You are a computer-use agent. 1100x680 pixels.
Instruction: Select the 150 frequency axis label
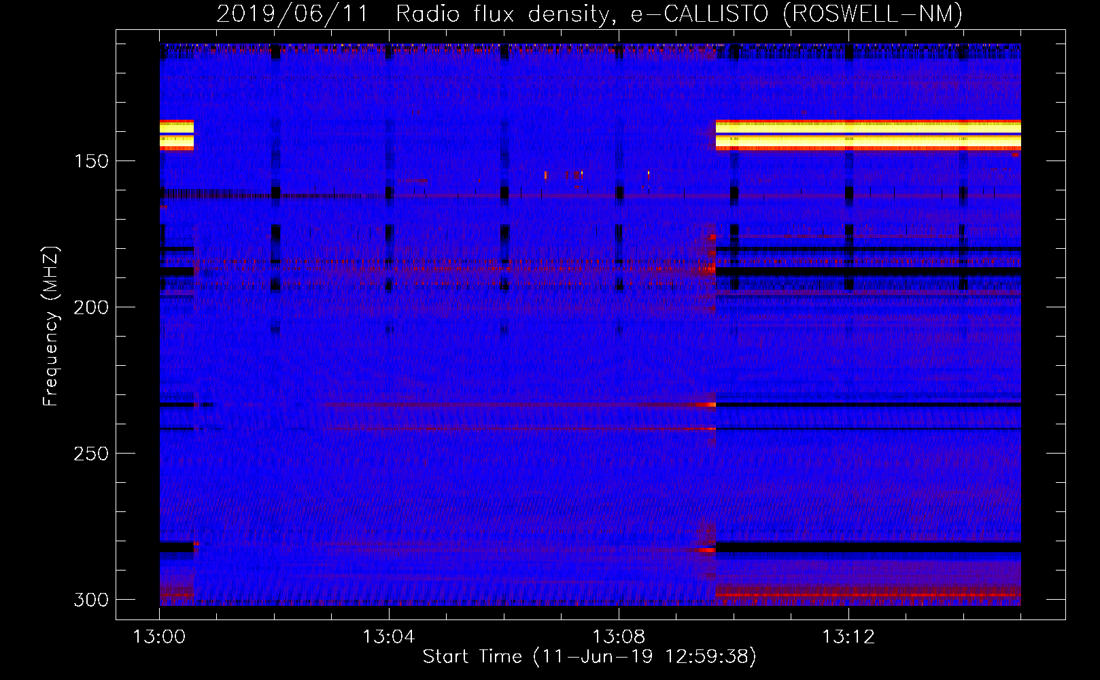(x=91, y=161)
